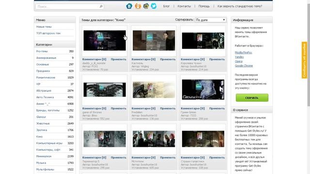
Task: Apply the Мстители theme via Применить
Action: [x=168, y=158]
